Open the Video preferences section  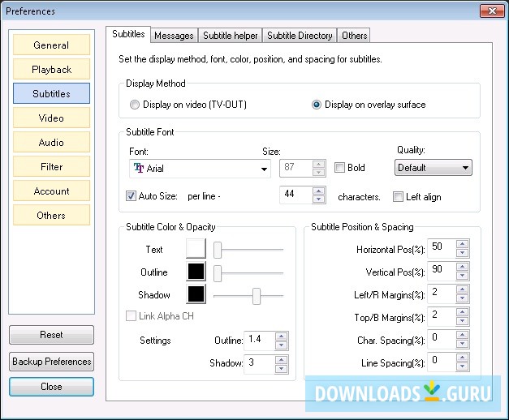coord(51,118)
